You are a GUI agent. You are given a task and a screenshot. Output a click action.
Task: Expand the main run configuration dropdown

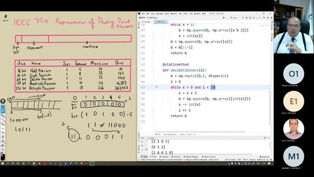235,18
